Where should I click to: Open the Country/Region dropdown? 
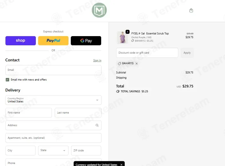53,100
